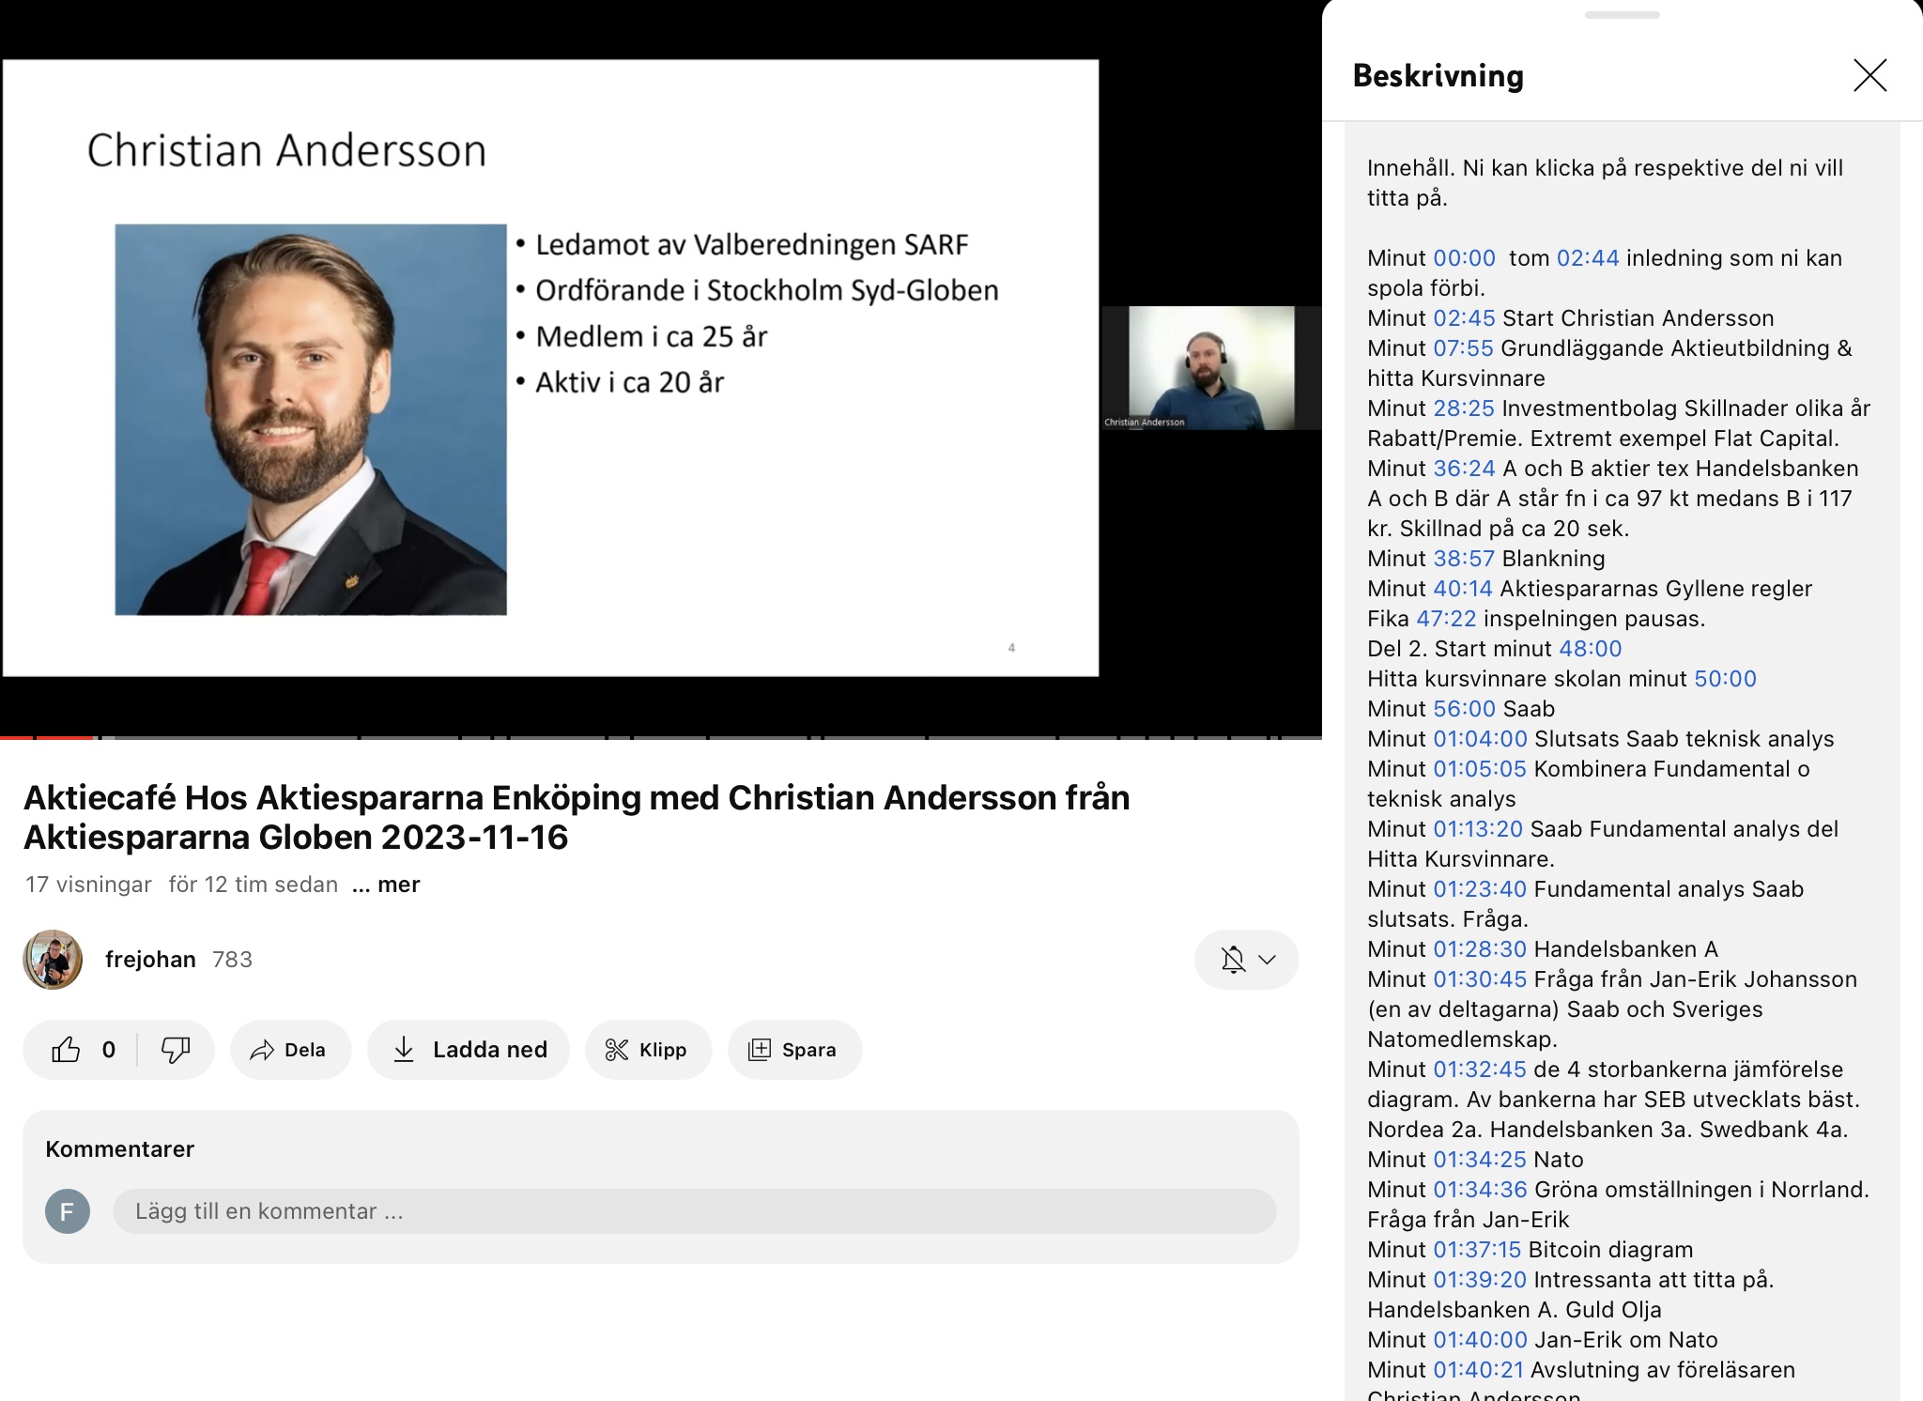This screenshot has width=1923, height=1401.
Task: Open timestamp 01:37:15 Bitcoin diagram
Action: tap(1476, 1250)
